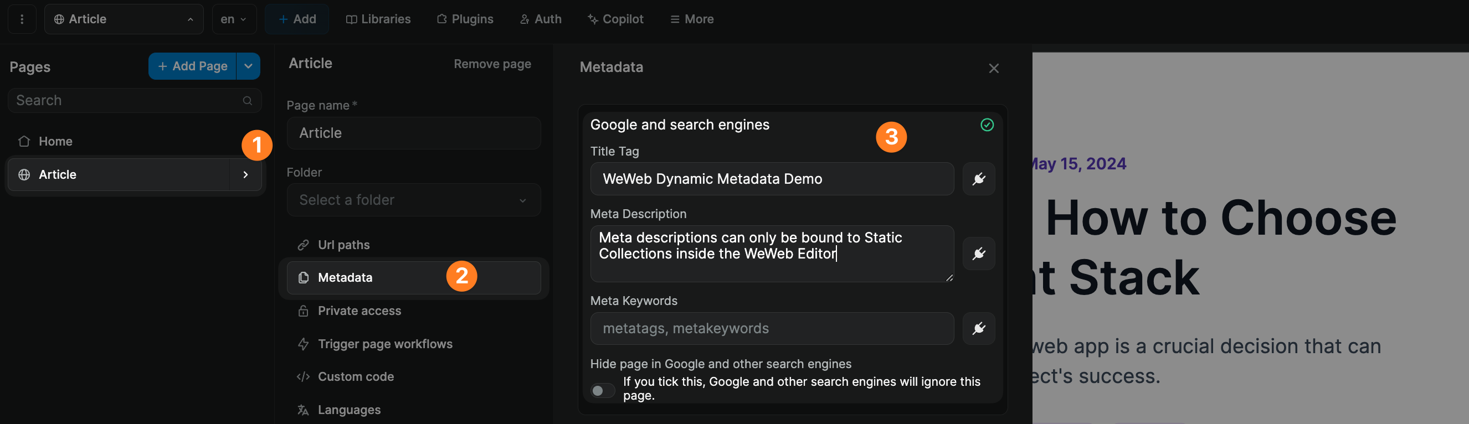Bind the Title Tag with plug icon
1469x424 pixels.
979,179
